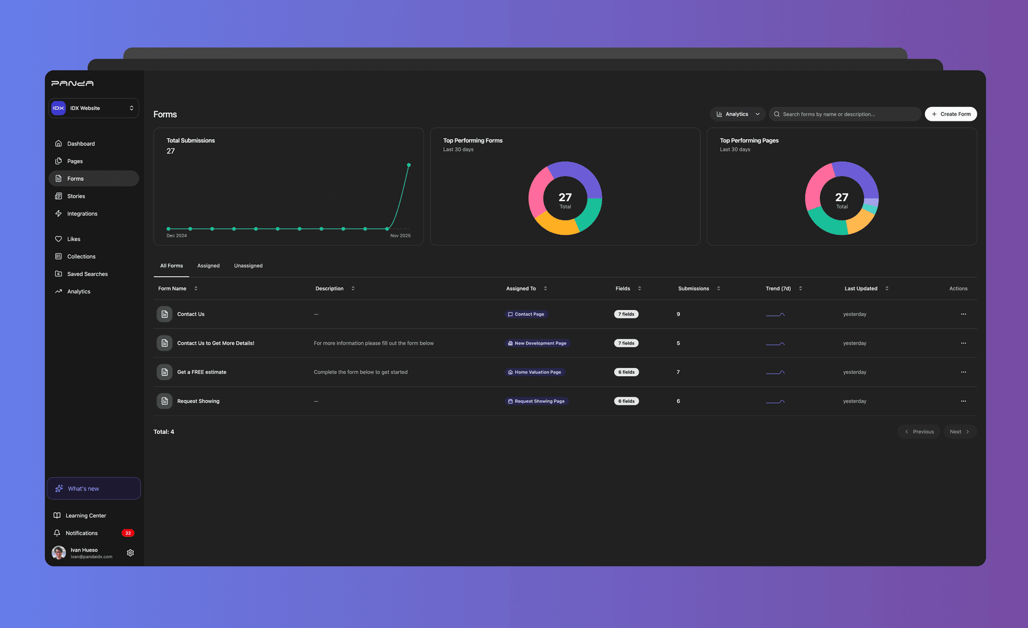Open the IDX Website workspace switcher
1028x628 pixels.
coord(94,108)
